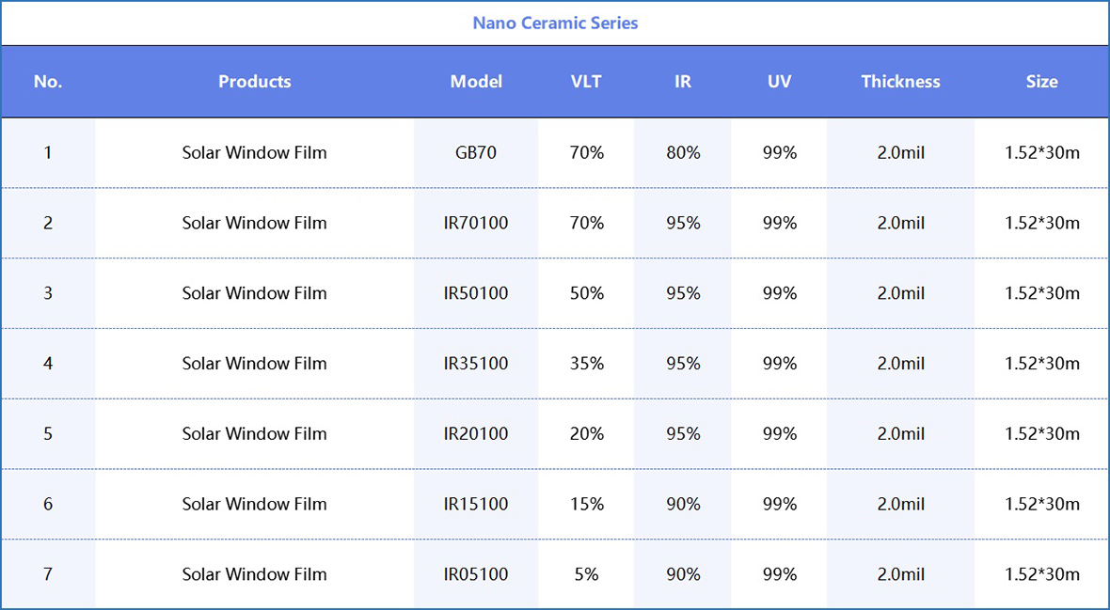Screen dimensions: 1110x610
Task: Select the IR05100 model cell
Action: (x=476, y=574)
